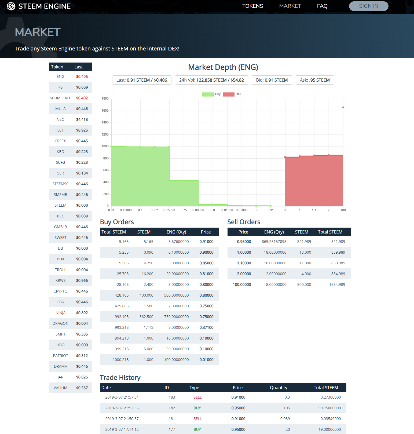Viewport: 414px width, 434px height.
Task: Click buy order at price 0.91000
Action: coord(159,242)
